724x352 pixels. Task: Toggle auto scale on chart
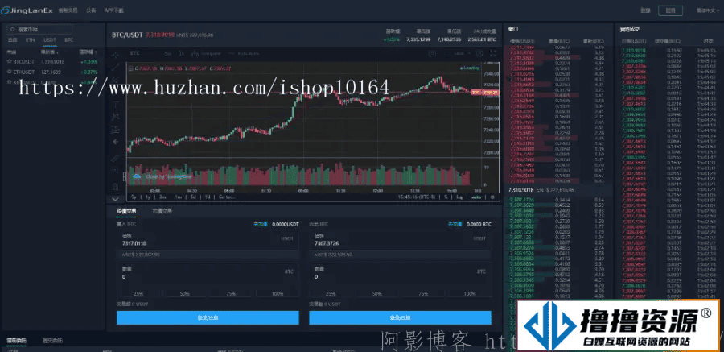pos(475,197)
